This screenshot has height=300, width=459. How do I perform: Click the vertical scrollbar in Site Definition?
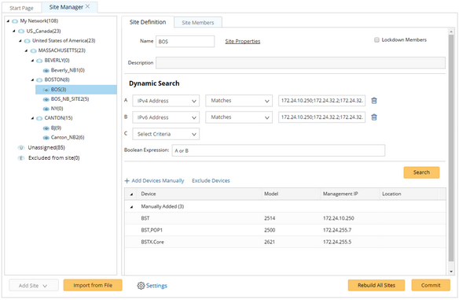[x=451, y=148]
